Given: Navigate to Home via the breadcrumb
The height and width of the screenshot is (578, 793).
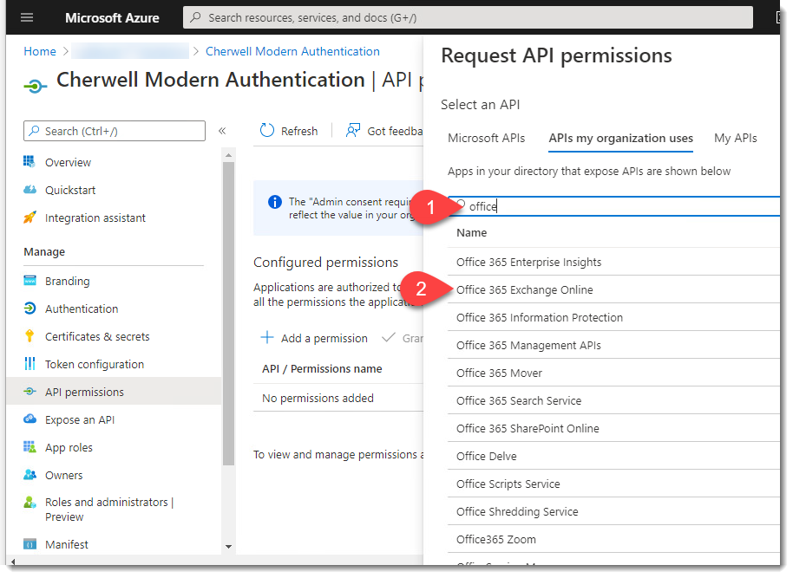Looking at the screenshot, I should (39, 51).
